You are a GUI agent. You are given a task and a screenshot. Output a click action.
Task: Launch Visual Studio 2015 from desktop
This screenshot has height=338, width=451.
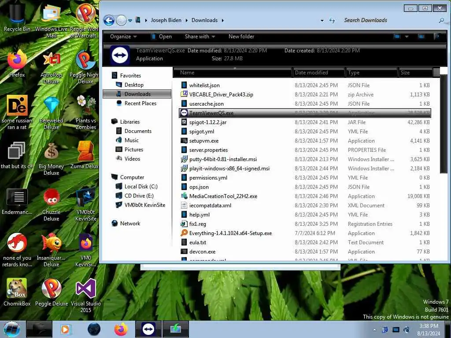coord(86,295)
